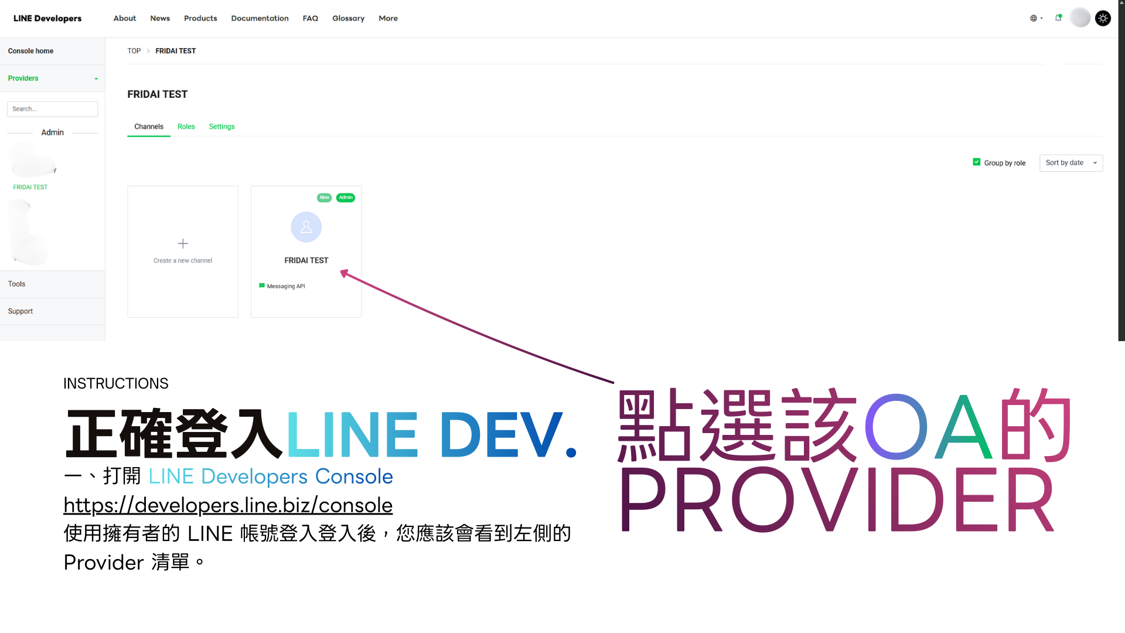Collapse the Providers section in sidebar
1125x633 pixels.
point(96,78)
